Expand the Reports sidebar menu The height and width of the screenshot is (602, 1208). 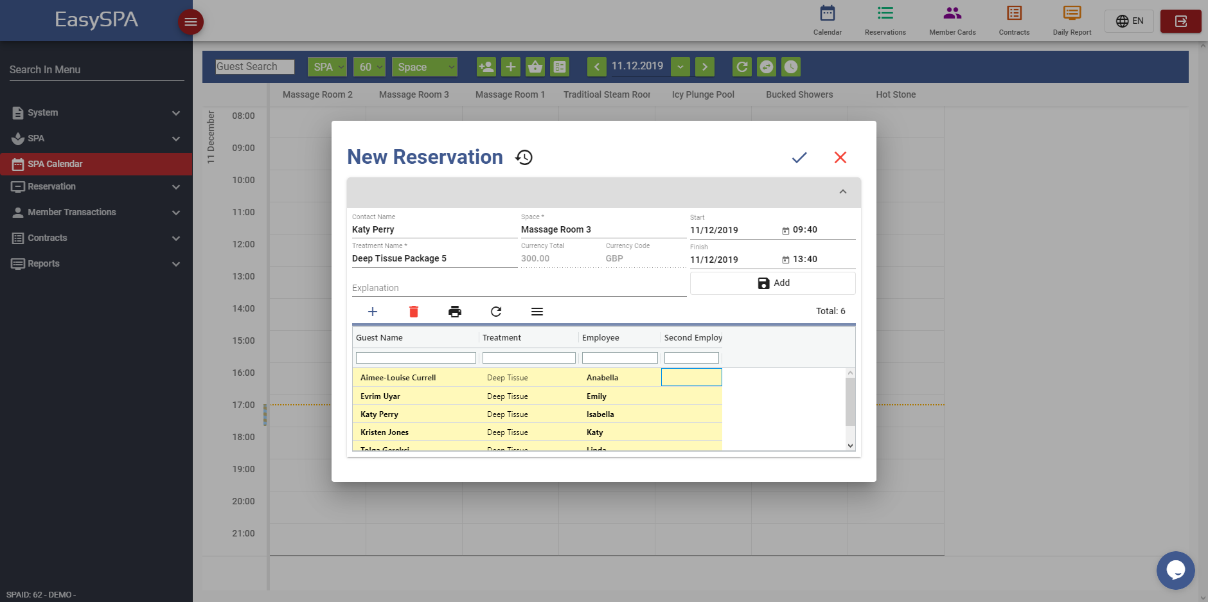[x=96, y=263]
